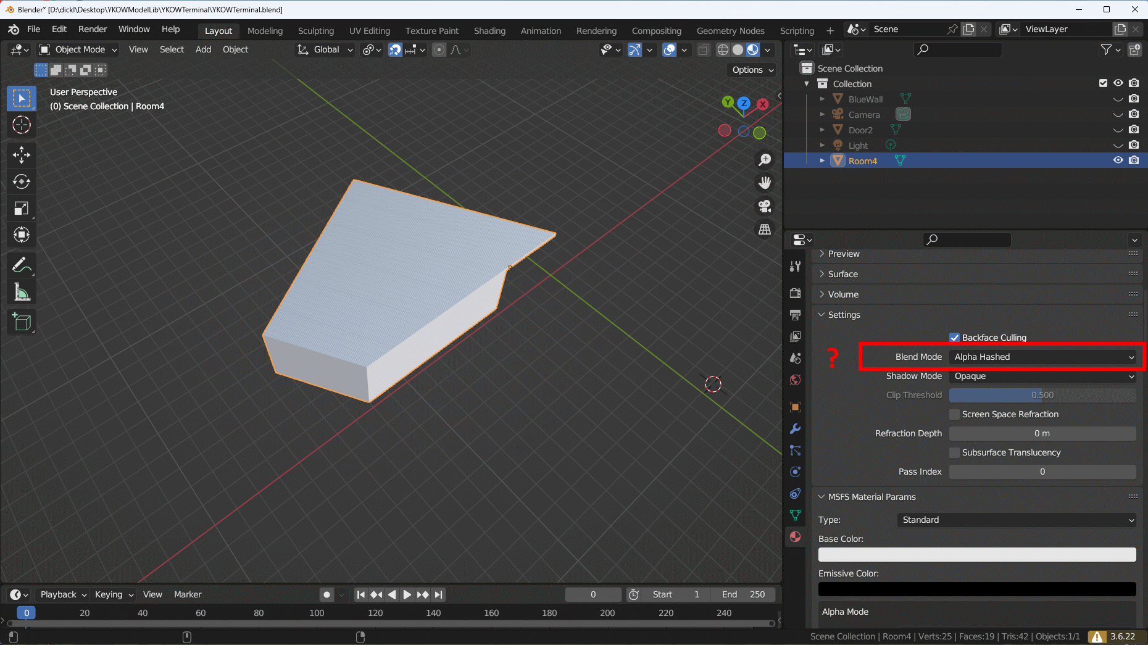Open the Modifiers wrench properties tab

coord(795,429)
